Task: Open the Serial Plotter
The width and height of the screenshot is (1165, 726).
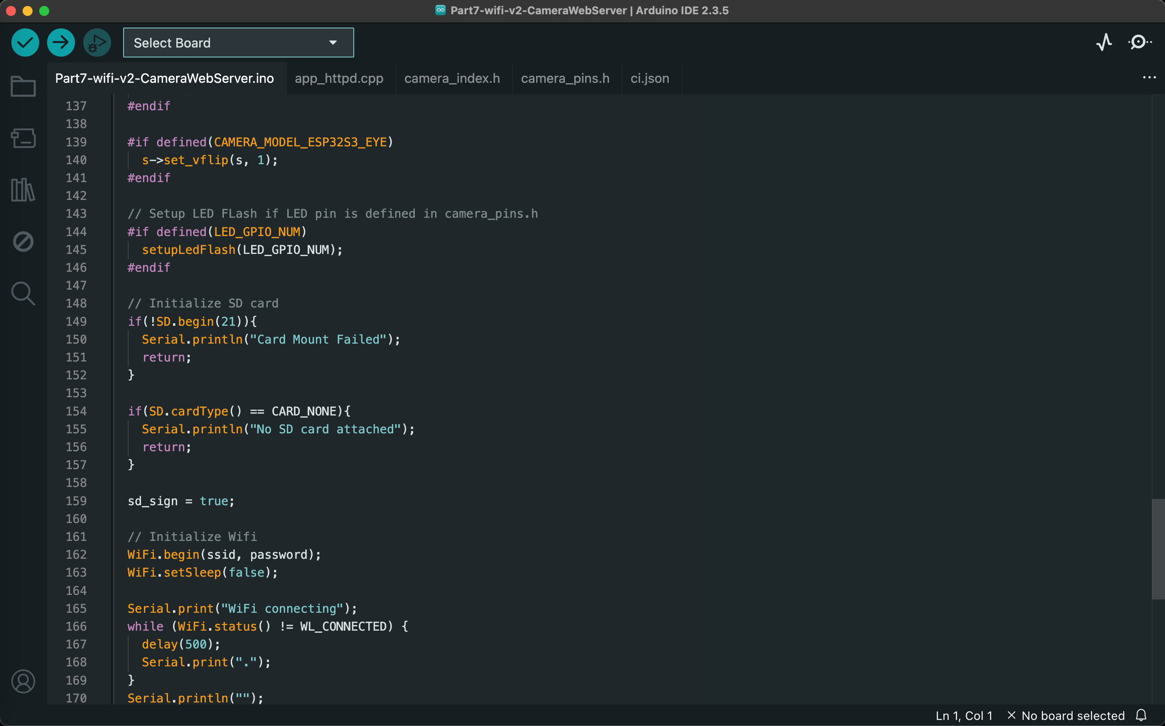Action: coord(1104,42)
